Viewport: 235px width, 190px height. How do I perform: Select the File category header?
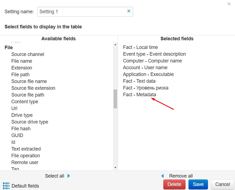9,48
